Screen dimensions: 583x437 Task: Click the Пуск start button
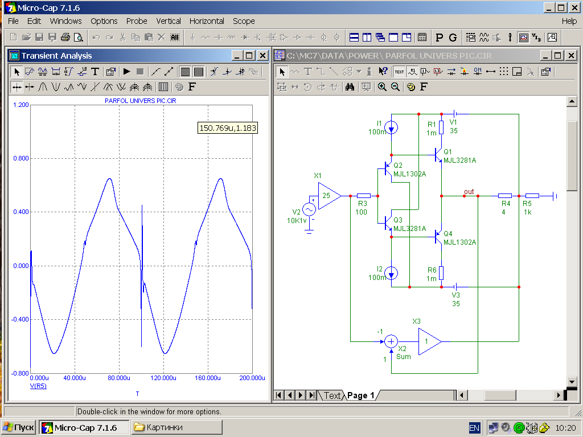pos(19,427)
